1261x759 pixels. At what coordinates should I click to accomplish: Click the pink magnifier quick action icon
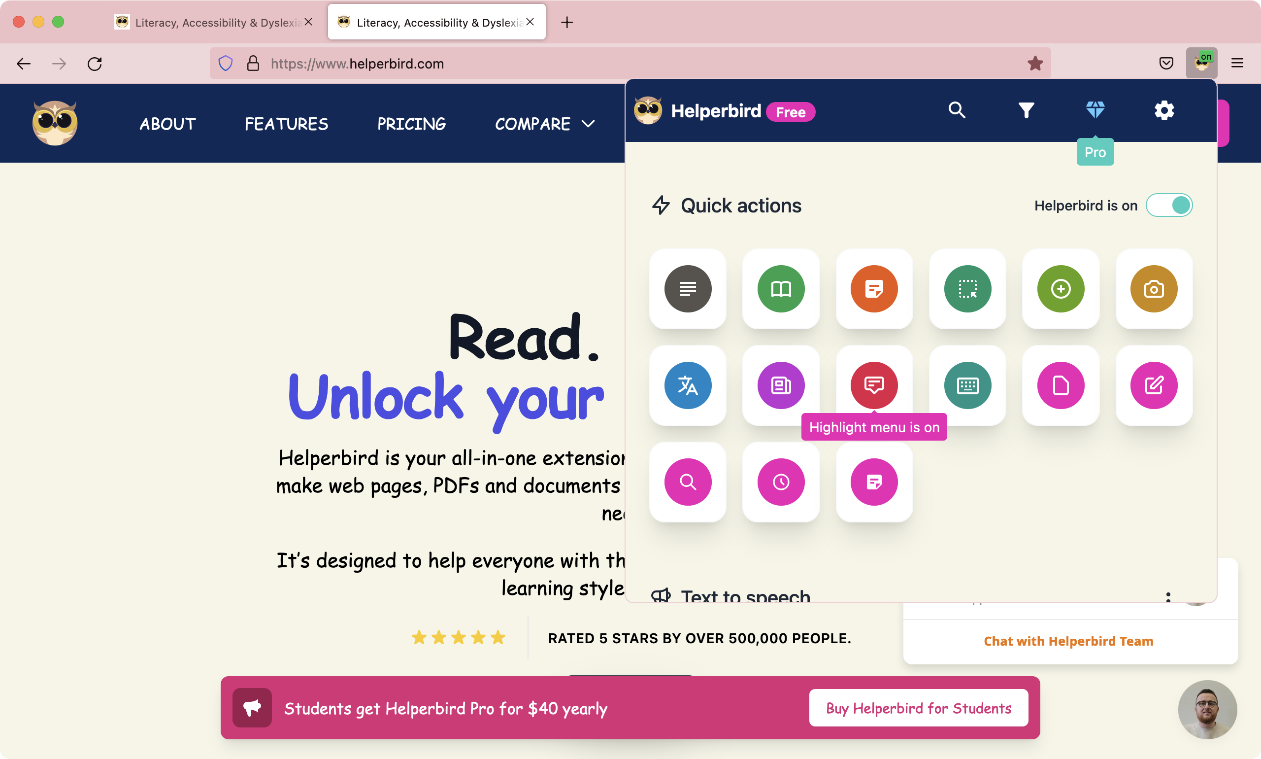tap(688, 482)
